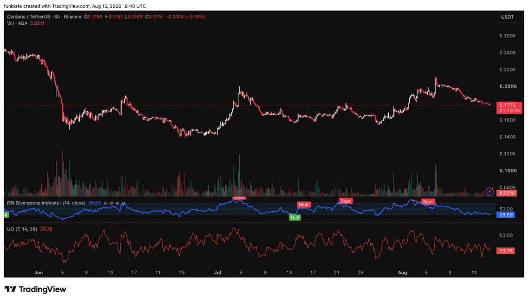Click the 0.1400 price axis label
This screenshot has height=301, width=528.
507,137
